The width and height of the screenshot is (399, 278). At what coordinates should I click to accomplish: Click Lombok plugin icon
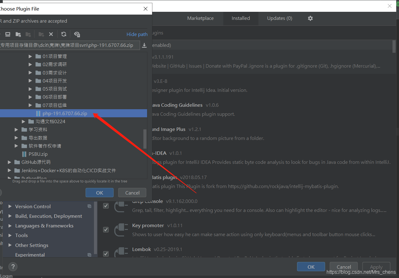[121, 253]
